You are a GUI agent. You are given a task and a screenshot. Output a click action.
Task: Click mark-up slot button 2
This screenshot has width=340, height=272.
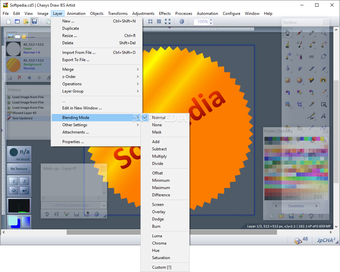pos(24,181)
